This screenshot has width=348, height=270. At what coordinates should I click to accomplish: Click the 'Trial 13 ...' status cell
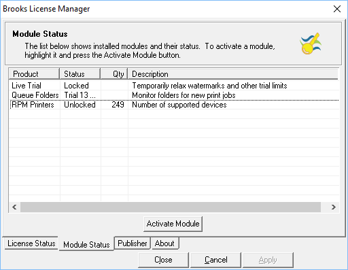pyautogui.click(x=80, y=95)
